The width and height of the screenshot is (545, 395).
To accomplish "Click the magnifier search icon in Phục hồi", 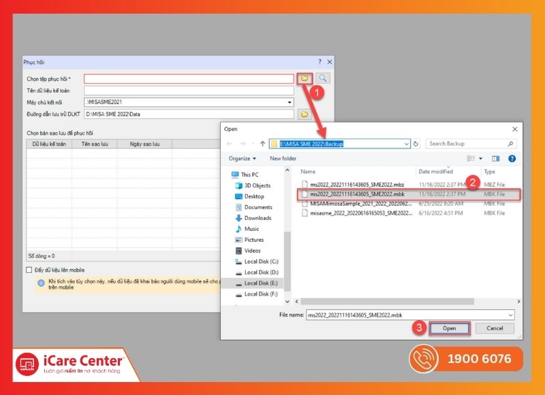I will (x=322, y=78).
